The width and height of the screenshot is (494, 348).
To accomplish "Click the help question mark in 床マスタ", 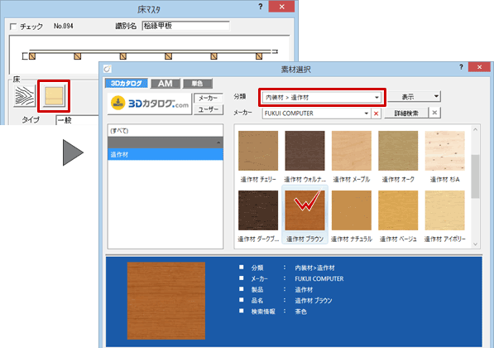I will (x=260, y=7).
